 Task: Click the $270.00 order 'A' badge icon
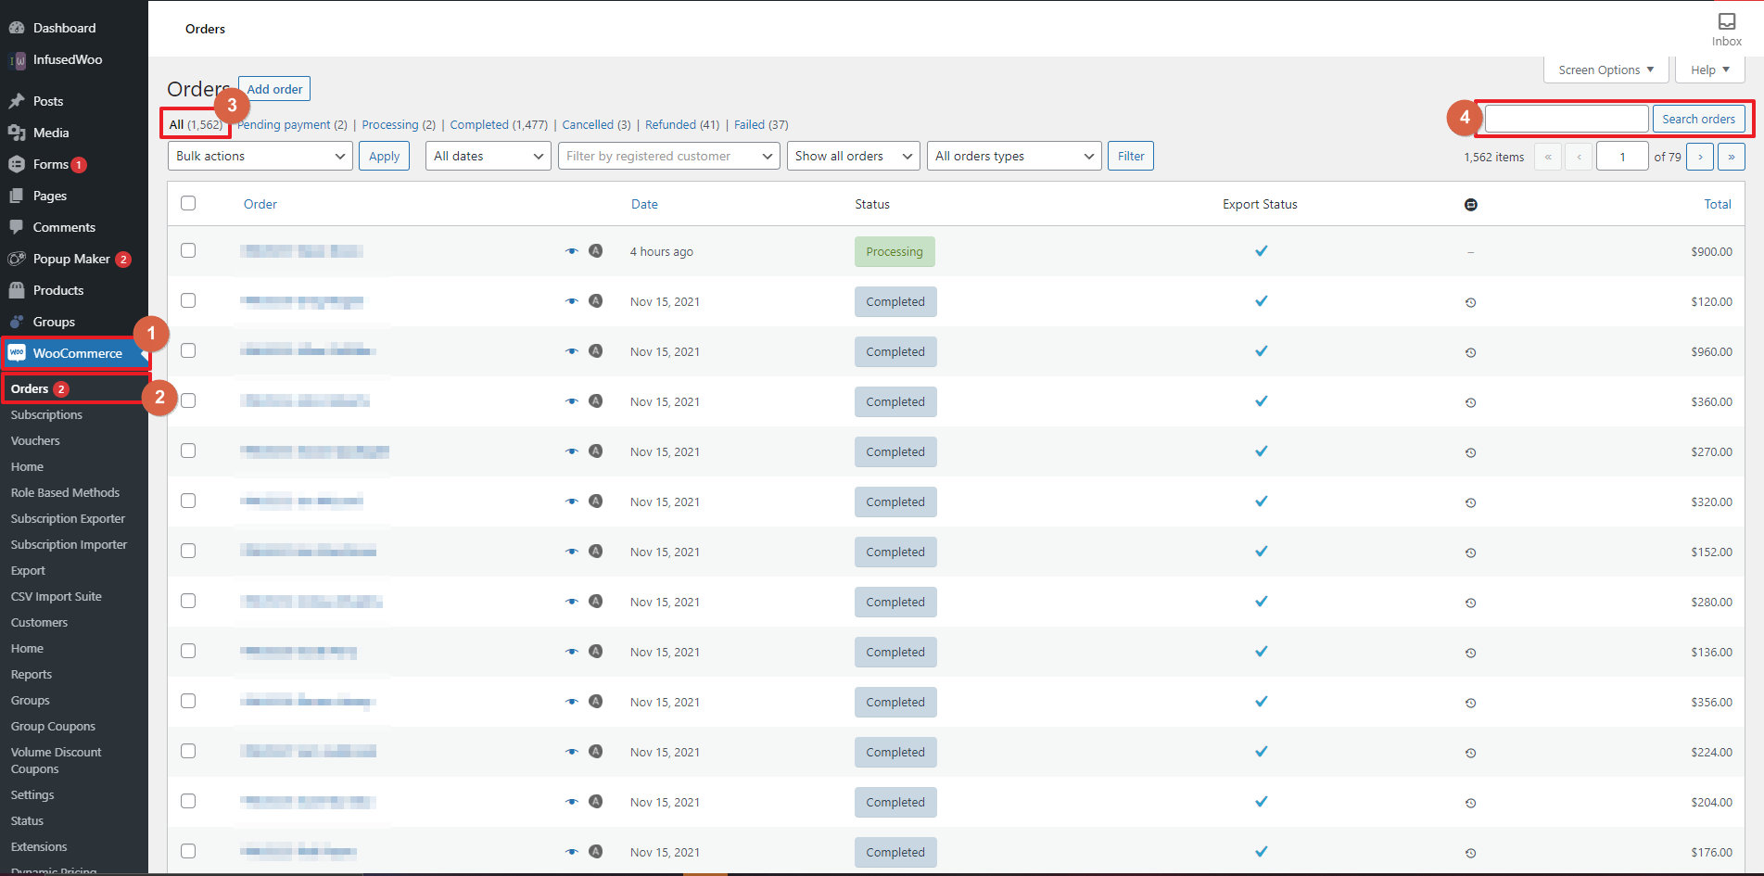[596, 451]
